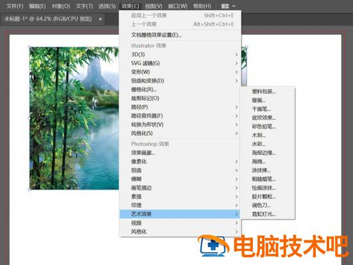Expand the 纹理 submenu
Screen dimensions: 353x265
[180, 205]
